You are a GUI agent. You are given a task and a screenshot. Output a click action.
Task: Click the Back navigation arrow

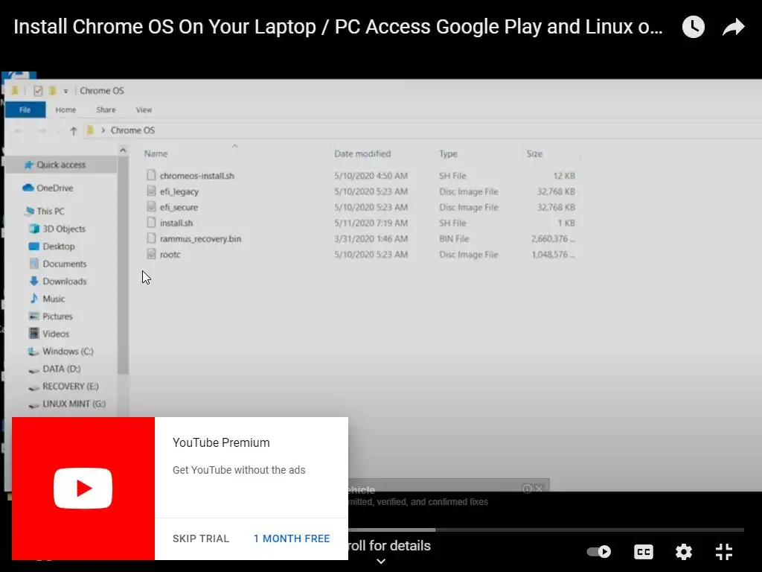(x=19, y=130)
